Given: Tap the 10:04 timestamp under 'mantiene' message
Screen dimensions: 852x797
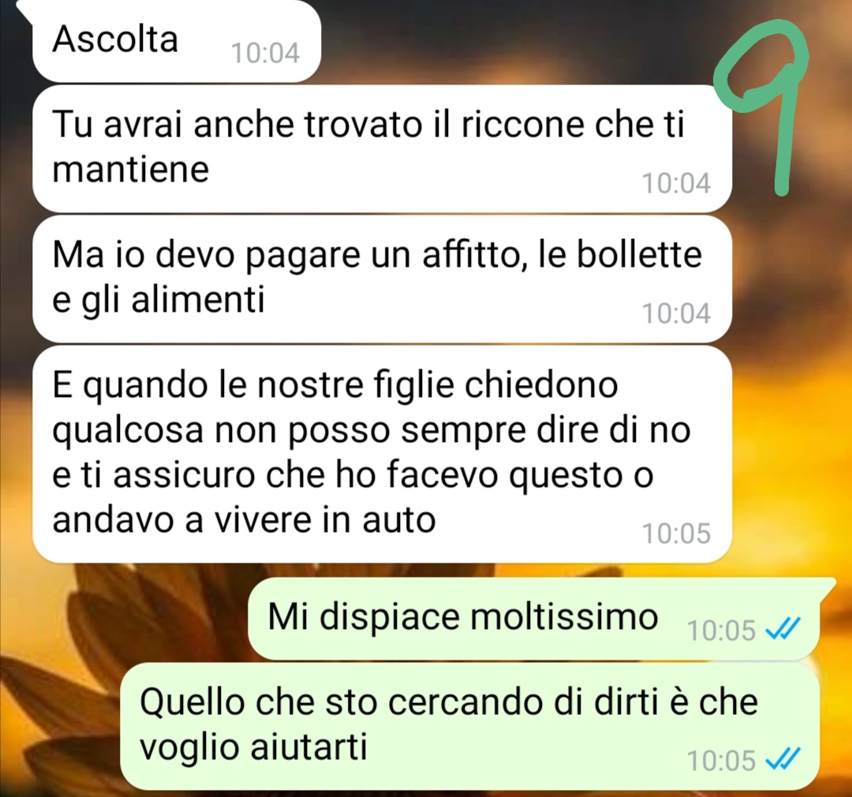Looking at the screenshot, I should pos(677,183).
